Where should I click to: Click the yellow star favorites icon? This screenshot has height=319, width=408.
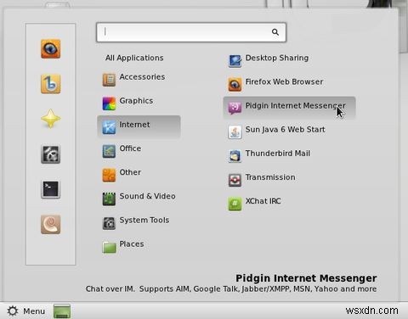point(50,119)
